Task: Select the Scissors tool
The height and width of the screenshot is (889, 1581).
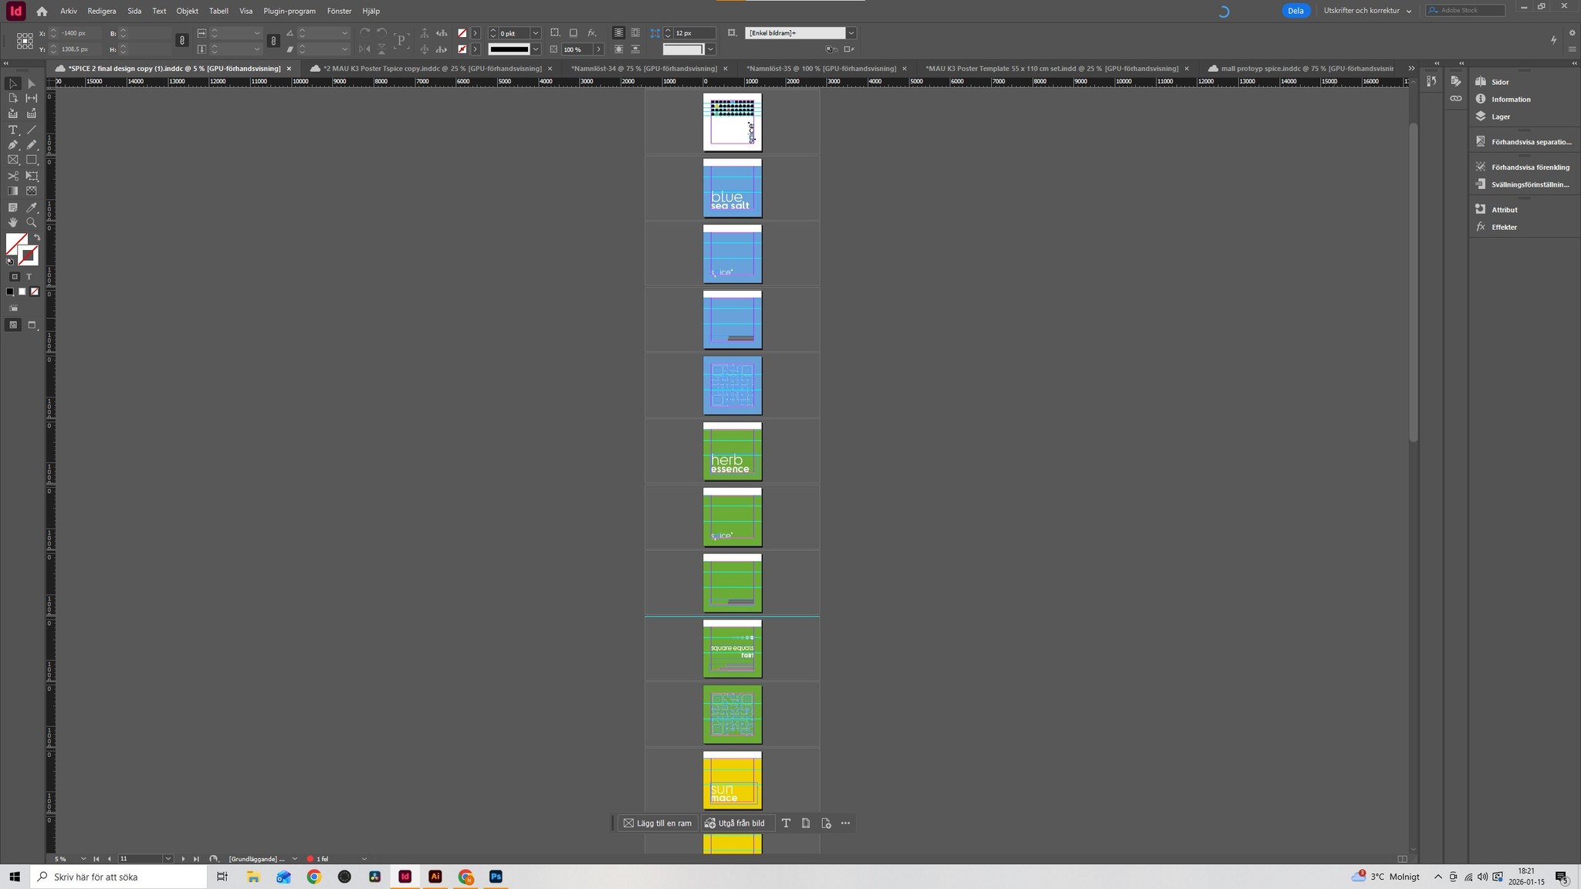Action: click(12, 176)
